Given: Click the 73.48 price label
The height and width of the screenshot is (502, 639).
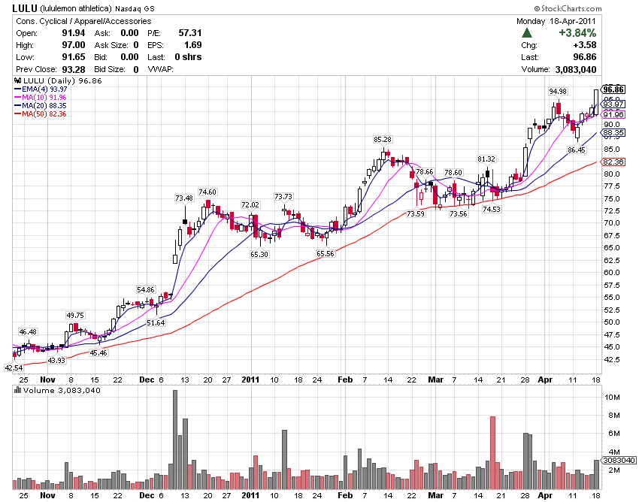Looking at the screenshot, I should [x=184, y=198].
